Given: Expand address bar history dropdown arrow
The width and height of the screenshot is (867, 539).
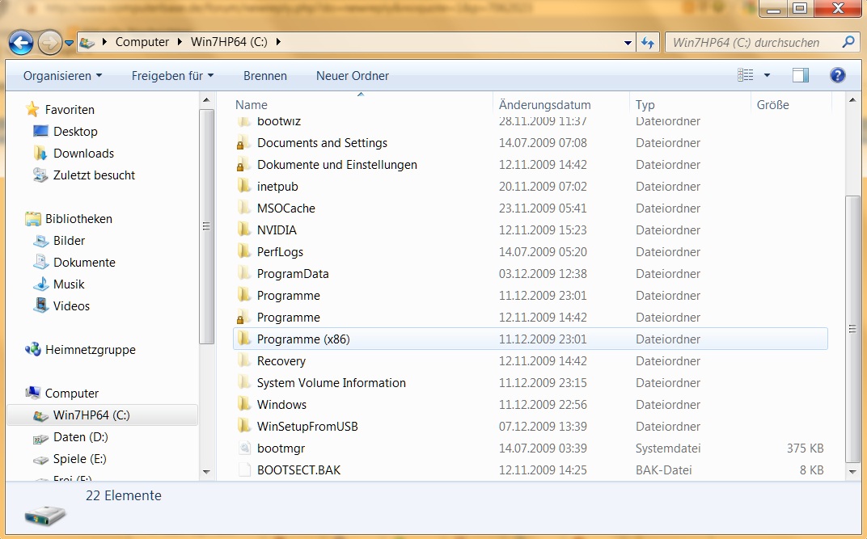Looking at the screenshot, I should (x=628, y=43).
